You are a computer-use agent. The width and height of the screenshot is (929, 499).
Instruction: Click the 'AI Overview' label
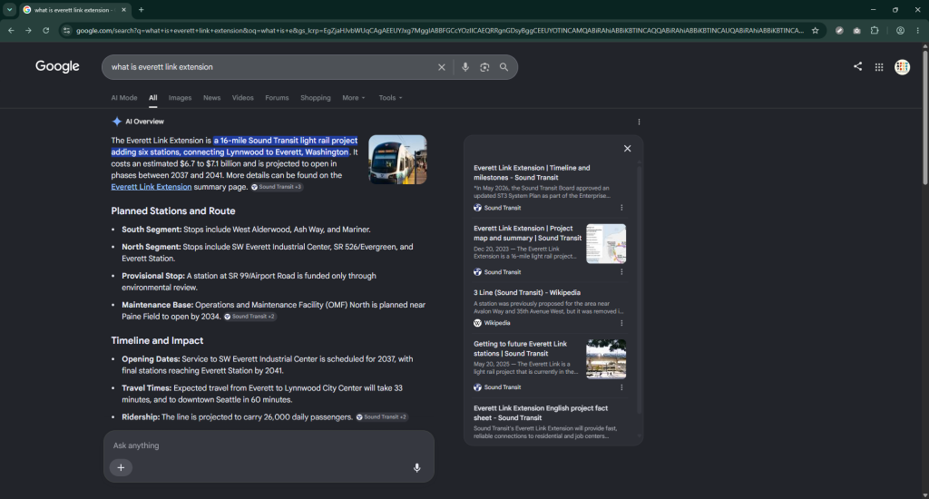click(144, 122)
